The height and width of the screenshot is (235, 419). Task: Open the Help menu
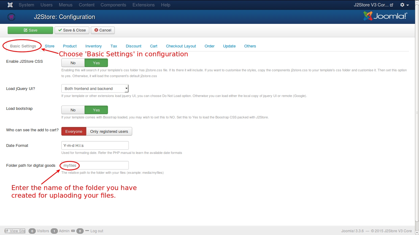pos(166,5)
